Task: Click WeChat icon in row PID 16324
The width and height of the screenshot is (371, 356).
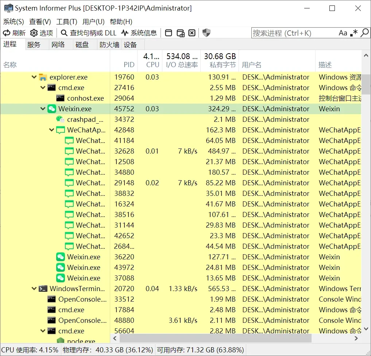Action: pyautogui.click(x=69, y=204)
